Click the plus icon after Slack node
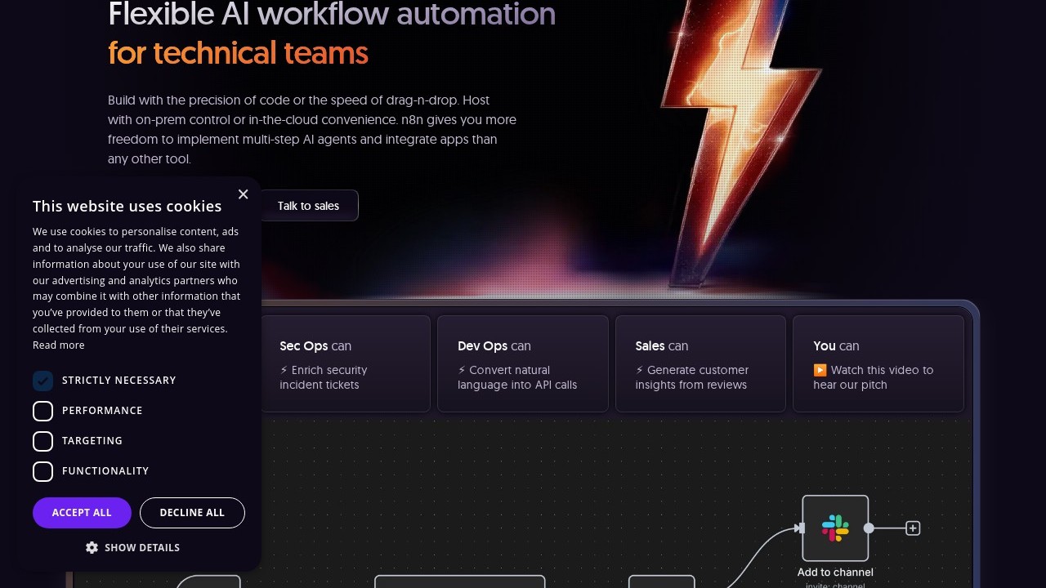Screen dimensions: 1046x588 pos(913,528)
